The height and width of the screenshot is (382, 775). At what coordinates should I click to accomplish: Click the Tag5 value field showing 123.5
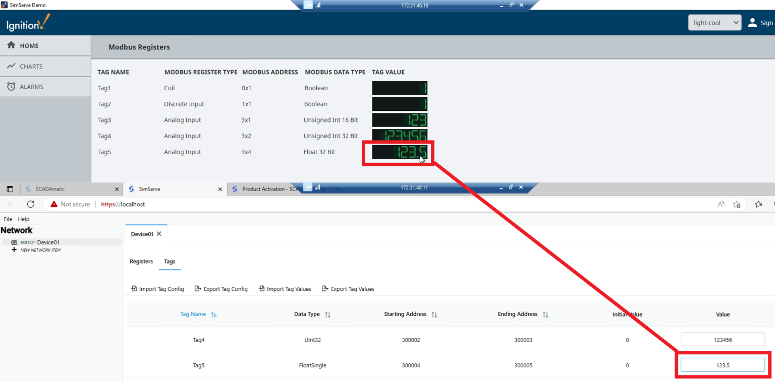tap(723, 364)
